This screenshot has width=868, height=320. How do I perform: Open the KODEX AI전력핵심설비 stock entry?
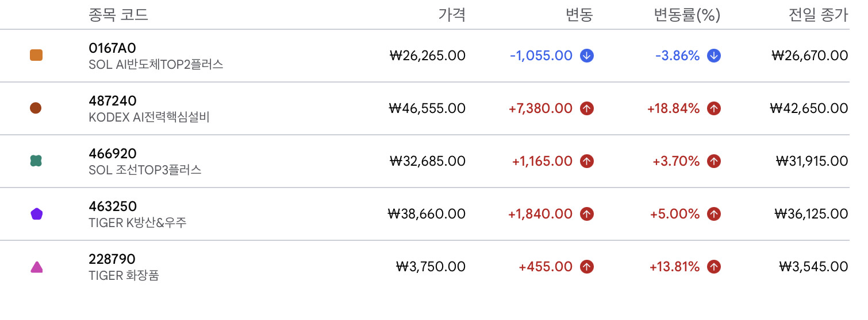[149, 118]
